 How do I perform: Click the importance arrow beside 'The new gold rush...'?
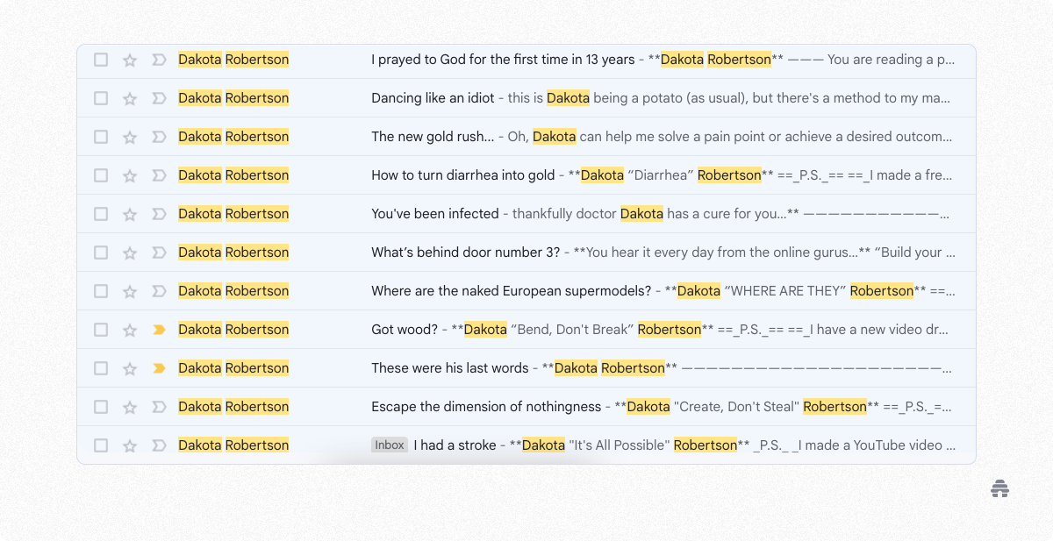159,136
